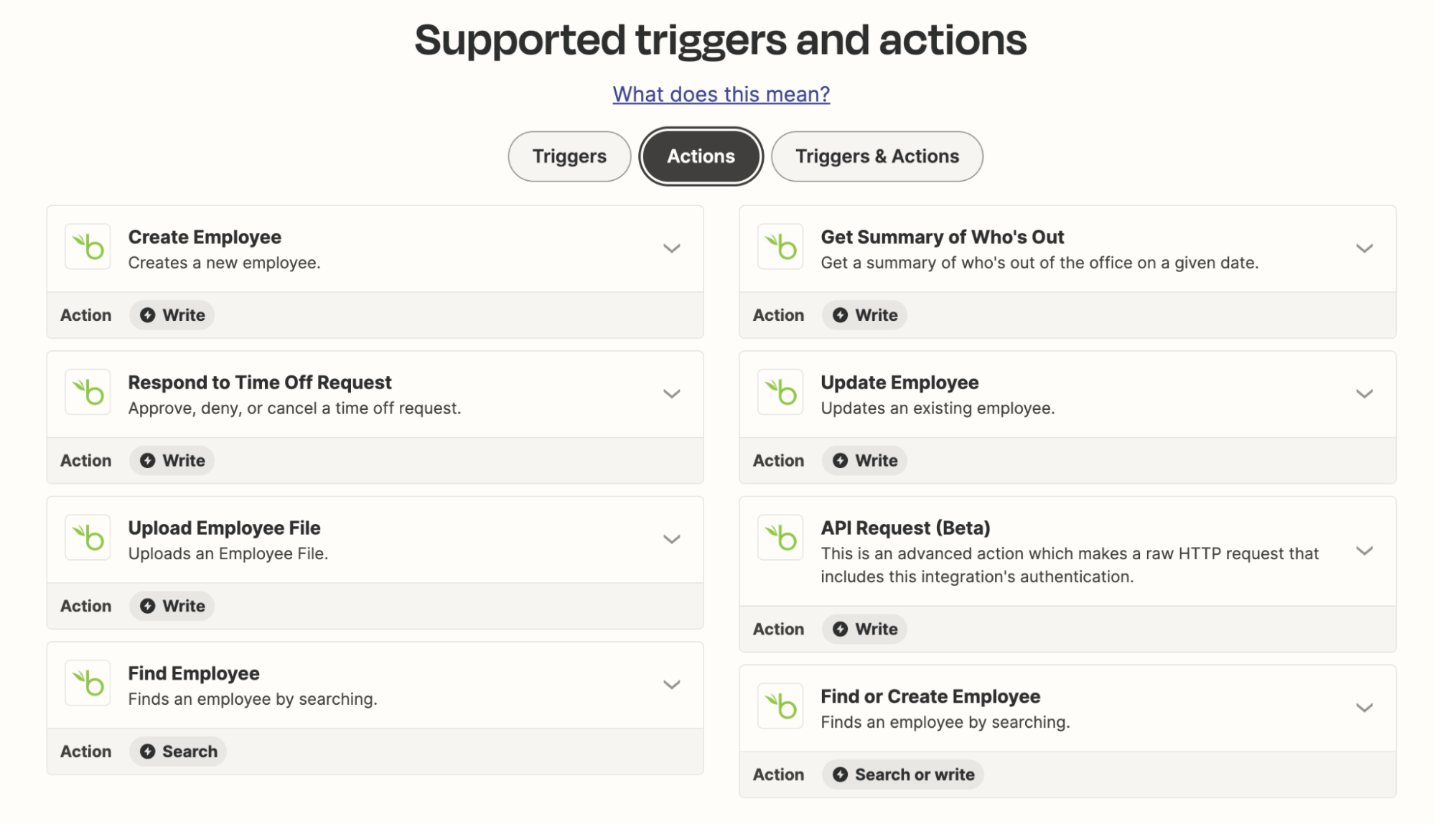
Task: Expand the Get Summary of Who's Out chevron
Action: click(1365, 248)
